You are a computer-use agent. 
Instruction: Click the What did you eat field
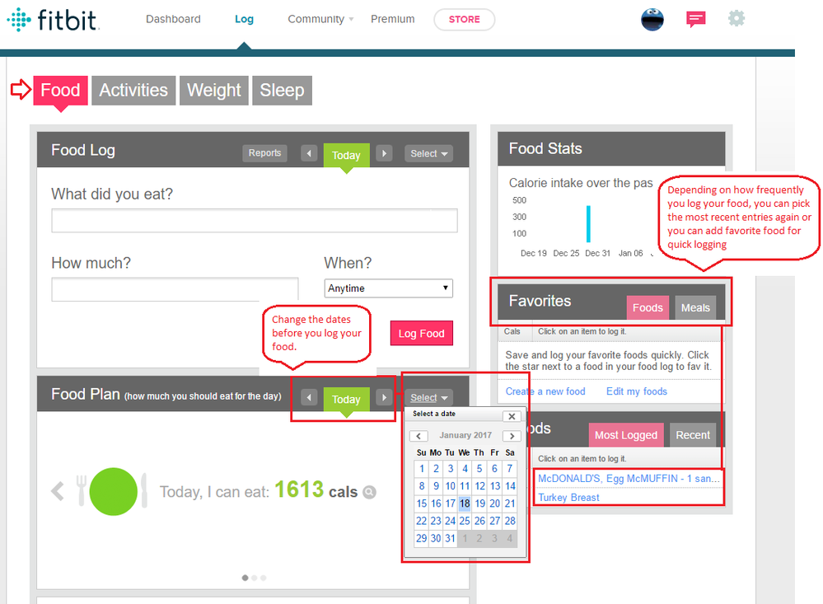(x=254, y=221)
